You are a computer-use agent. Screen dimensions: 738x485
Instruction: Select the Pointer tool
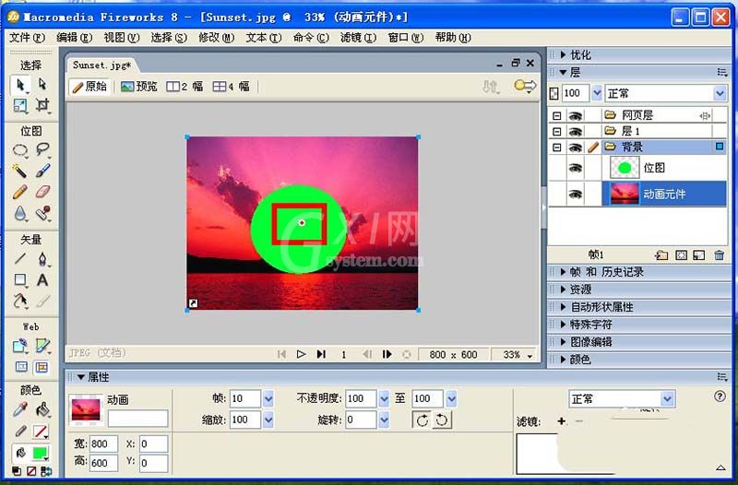pos(20,85)
